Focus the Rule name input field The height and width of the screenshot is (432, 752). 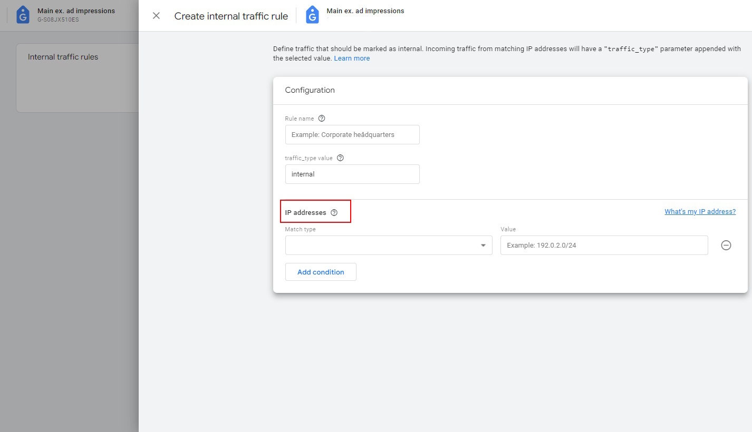[352, 134]
